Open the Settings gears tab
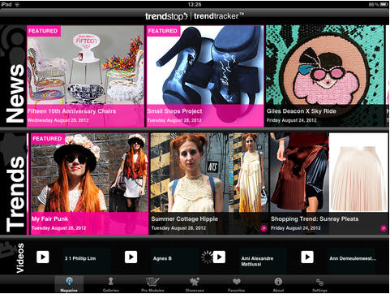The height and width of the screenshot is (294, 390). tap(319, 284)
